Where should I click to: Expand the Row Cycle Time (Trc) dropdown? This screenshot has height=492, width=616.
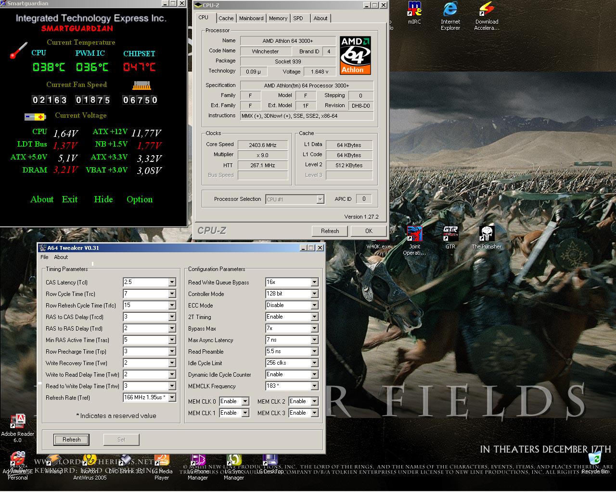[172, 294]
